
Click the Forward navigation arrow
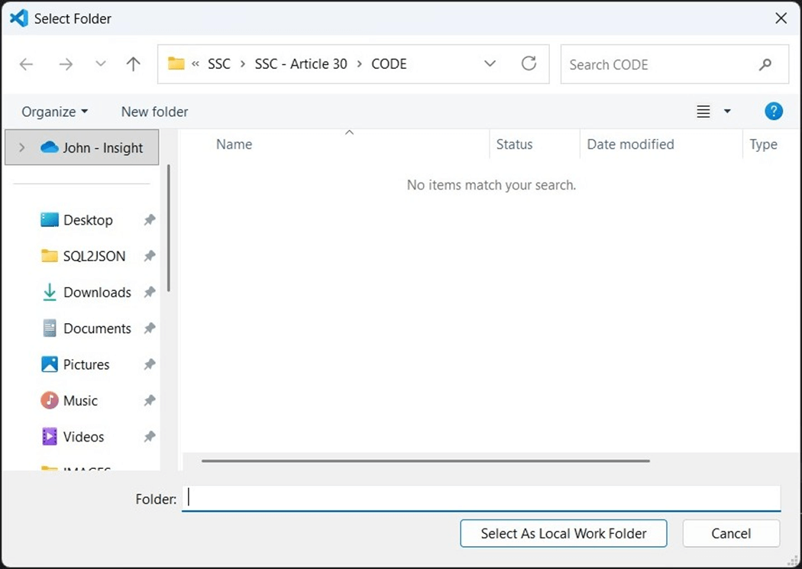66,65
